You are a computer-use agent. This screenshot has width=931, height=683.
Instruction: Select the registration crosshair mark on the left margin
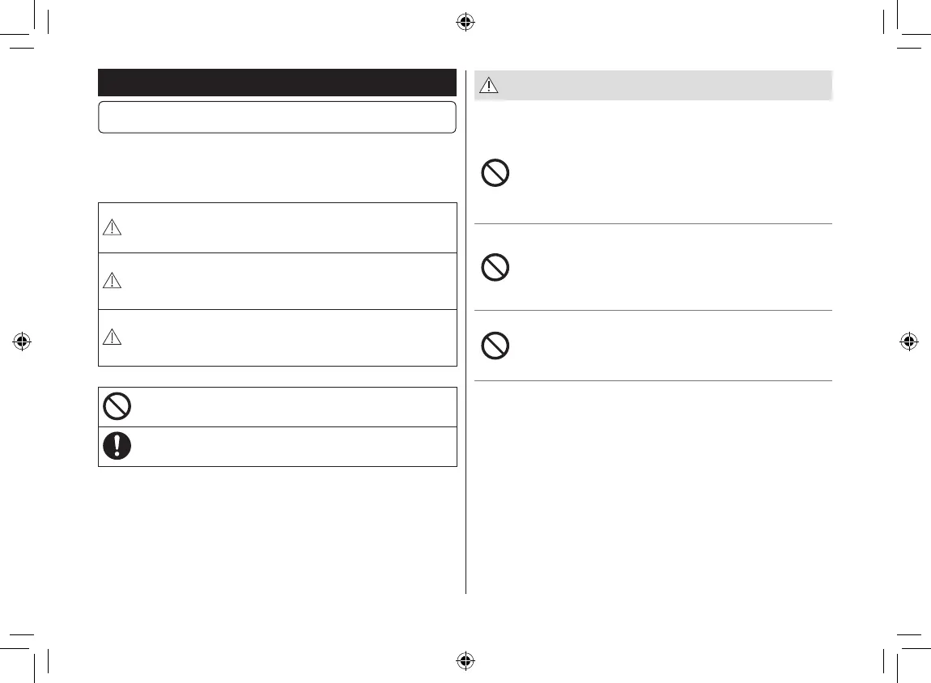point(22,341)
